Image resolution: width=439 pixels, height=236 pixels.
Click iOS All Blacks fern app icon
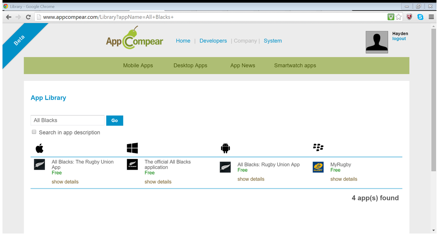(x=39, y=165)
